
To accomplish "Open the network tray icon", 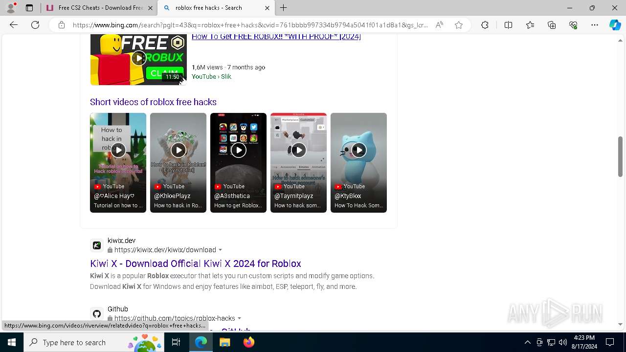I will pyautogui.click(x=551, y=342).
